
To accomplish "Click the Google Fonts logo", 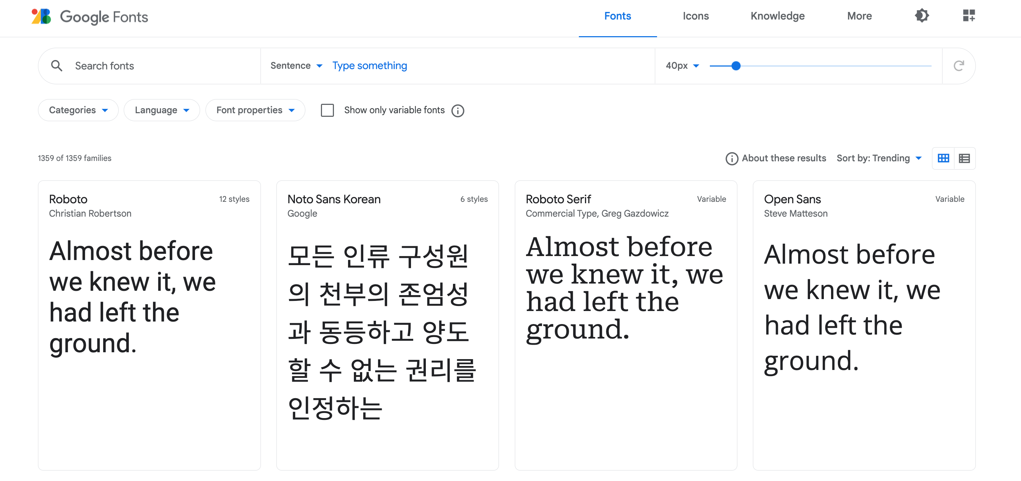I will point(90,17).
